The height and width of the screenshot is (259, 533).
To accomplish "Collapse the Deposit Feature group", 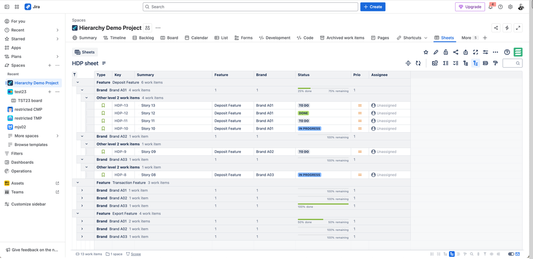I will tap(77, 83).
